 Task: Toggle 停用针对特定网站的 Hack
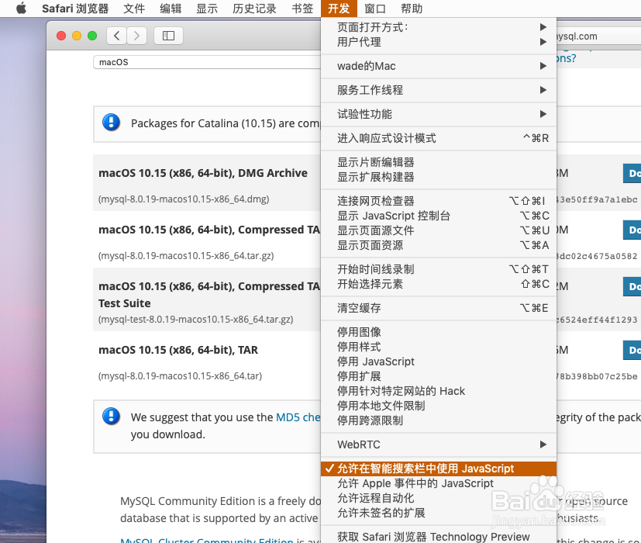click(439, 391)
